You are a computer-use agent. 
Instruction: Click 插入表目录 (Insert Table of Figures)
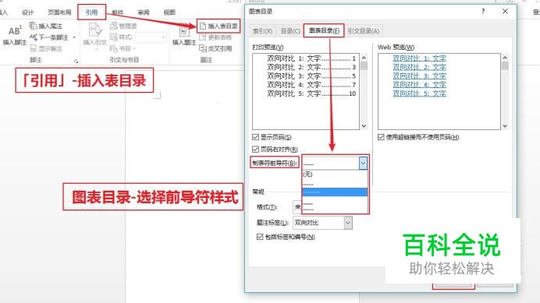click(218, 26)
